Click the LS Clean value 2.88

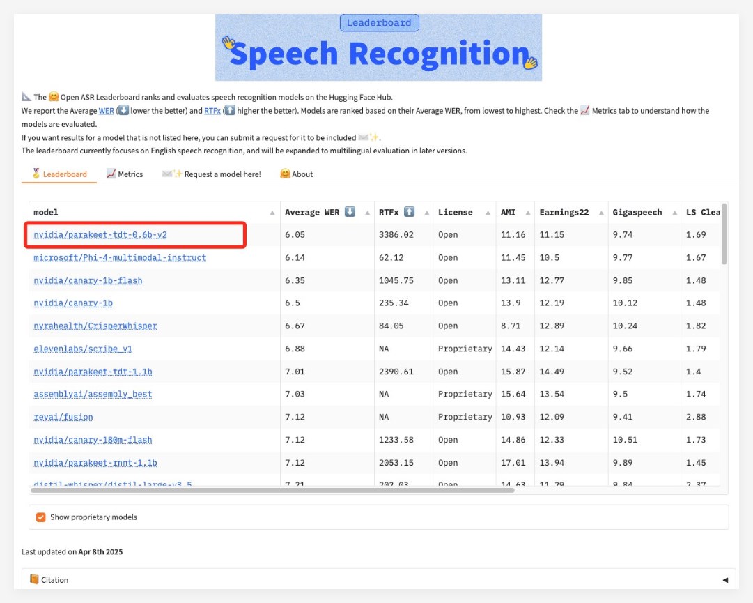[696, 417]
